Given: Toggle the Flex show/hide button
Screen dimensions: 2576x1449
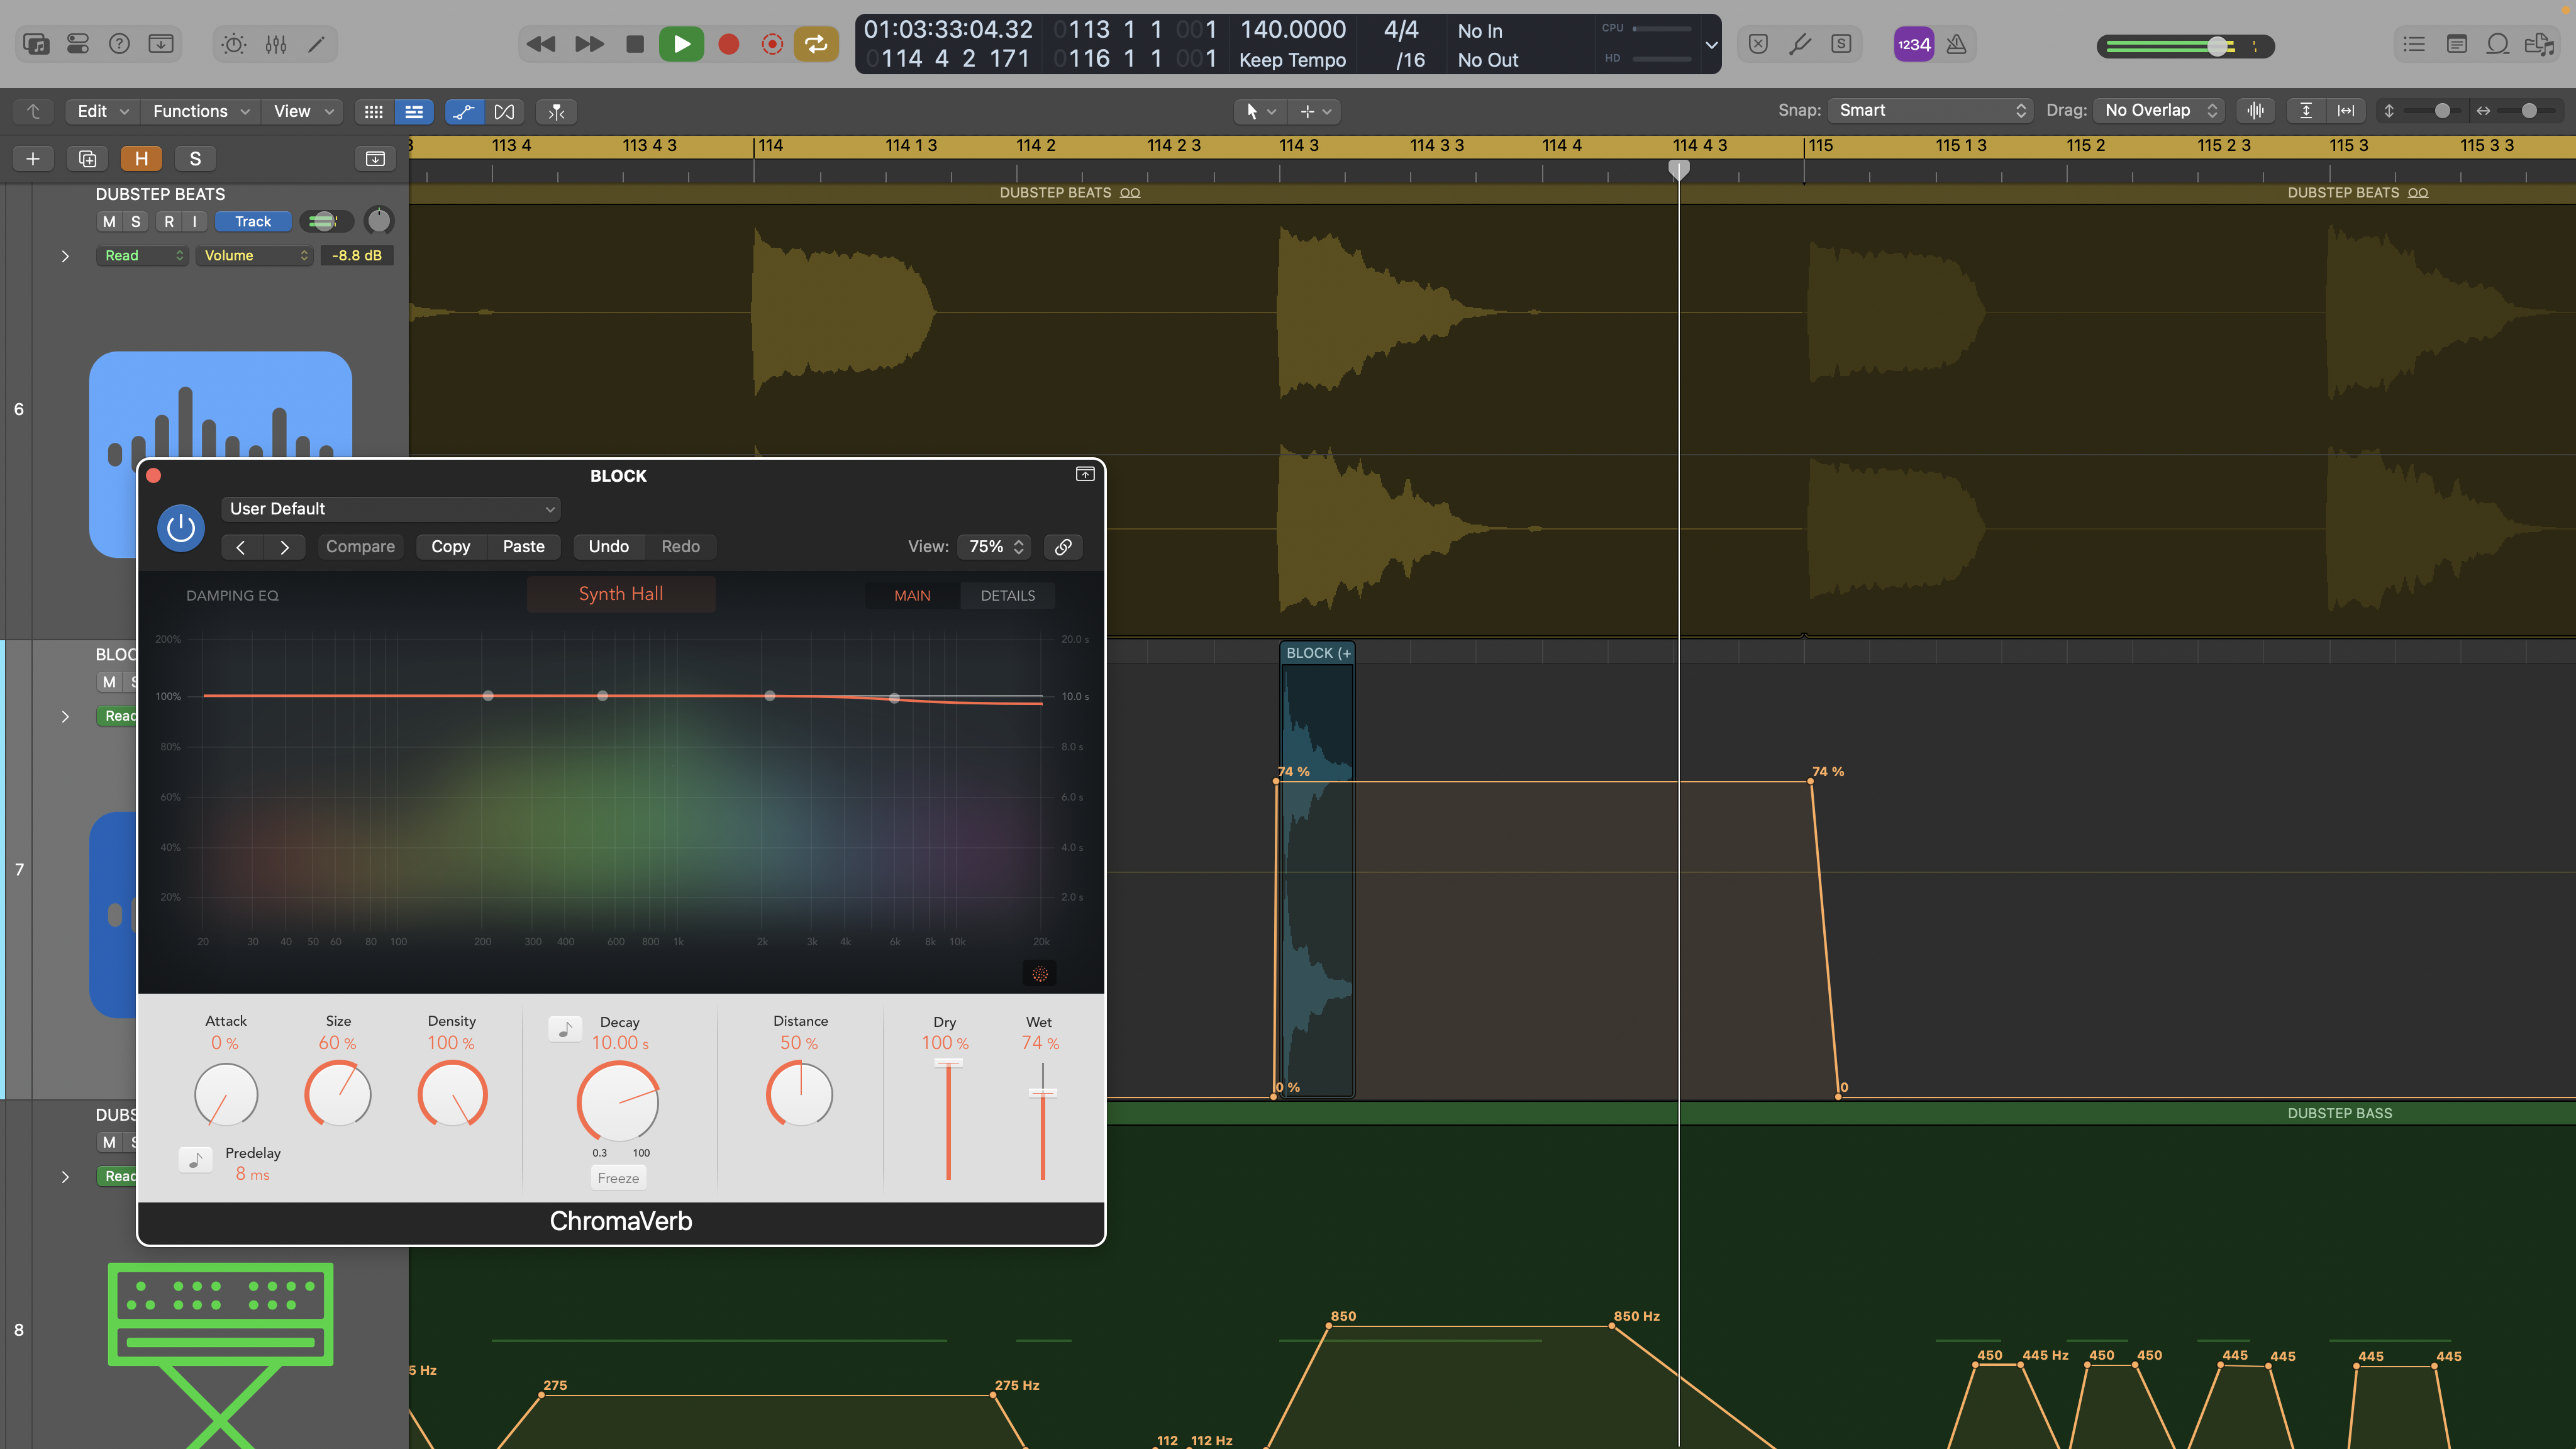Looking at the screenshot, I should [x=505, y=111].
